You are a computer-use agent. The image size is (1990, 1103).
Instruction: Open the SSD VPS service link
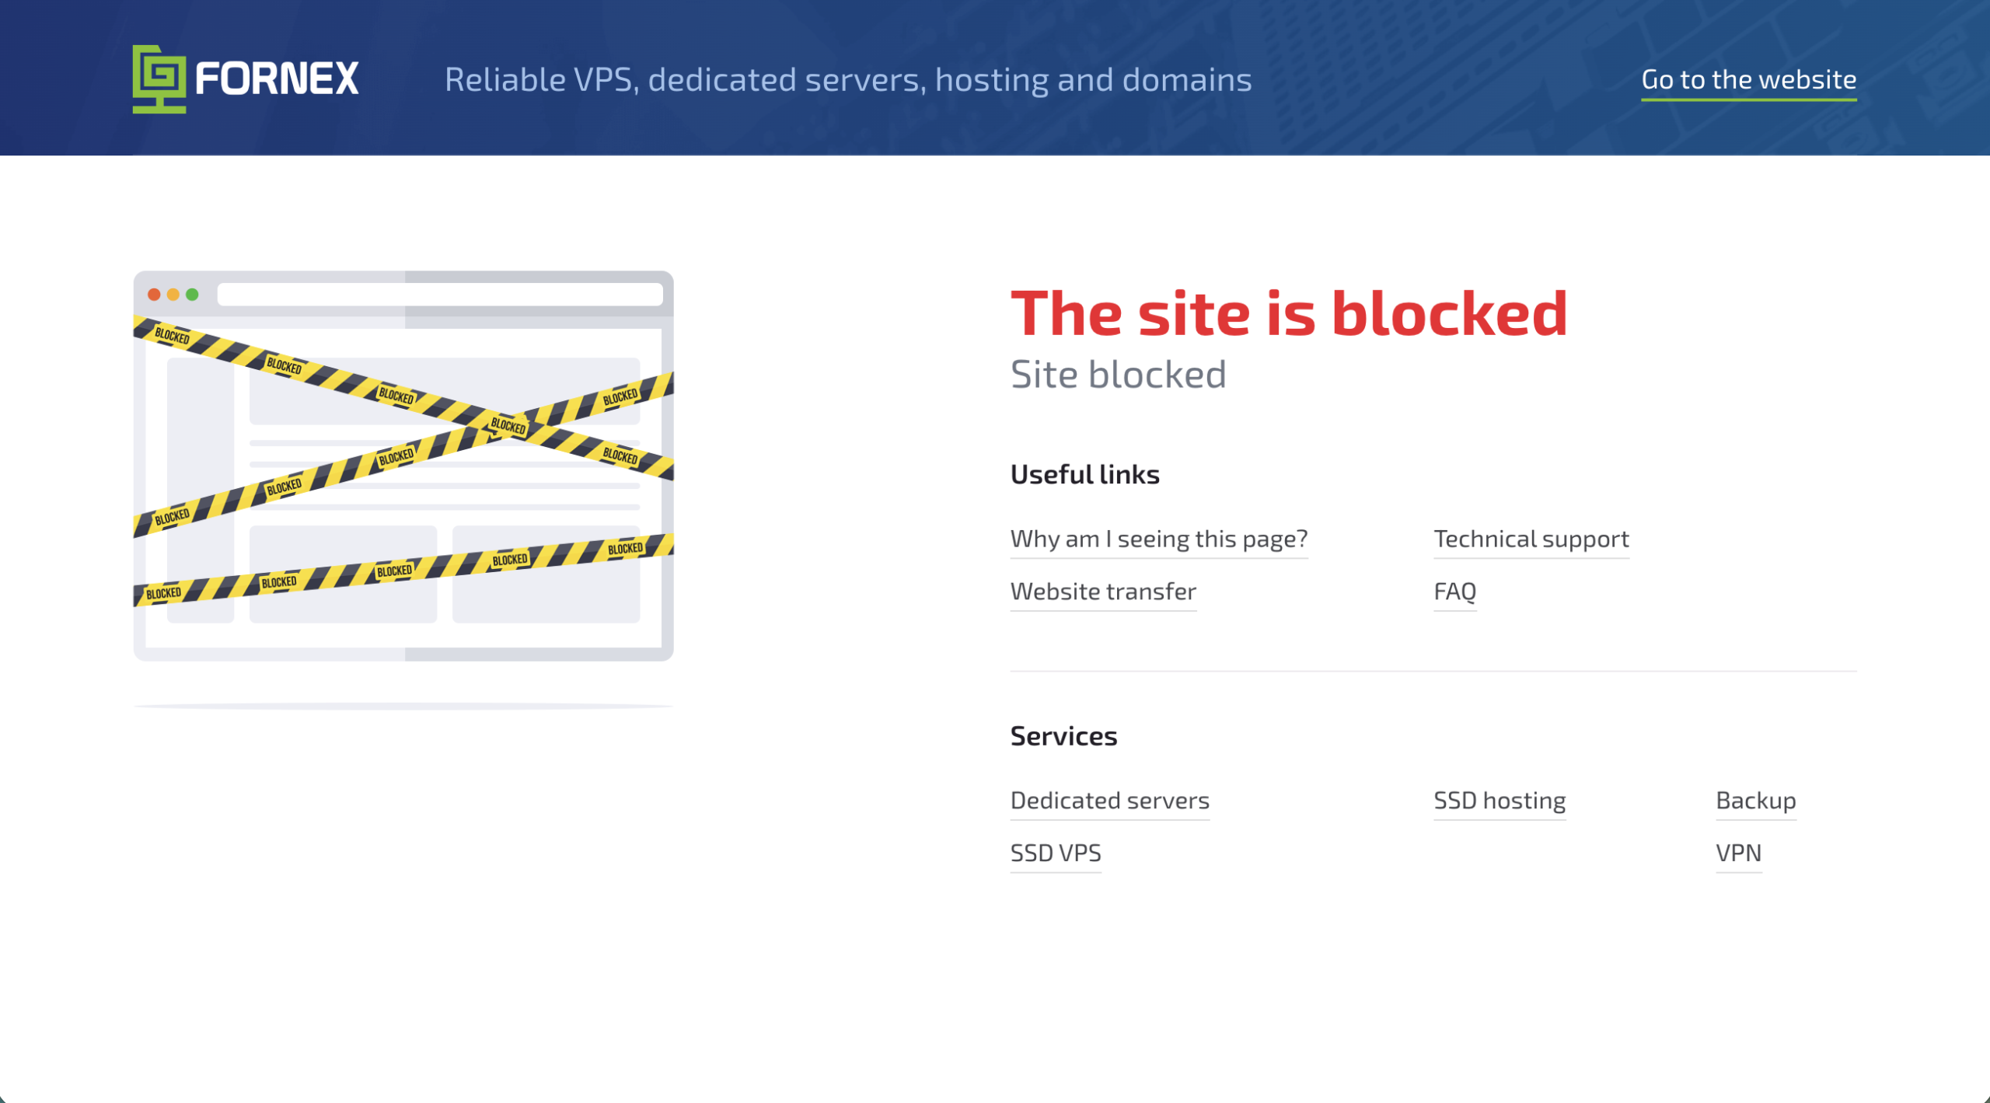point(1055,853)
